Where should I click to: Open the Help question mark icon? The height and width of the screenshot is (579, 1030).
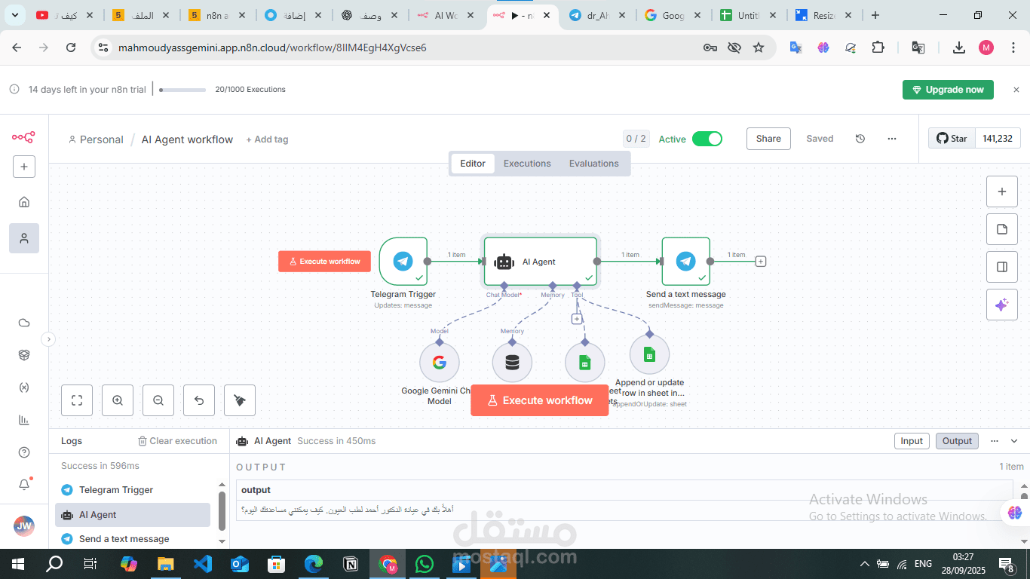click(x=24, y=452)
